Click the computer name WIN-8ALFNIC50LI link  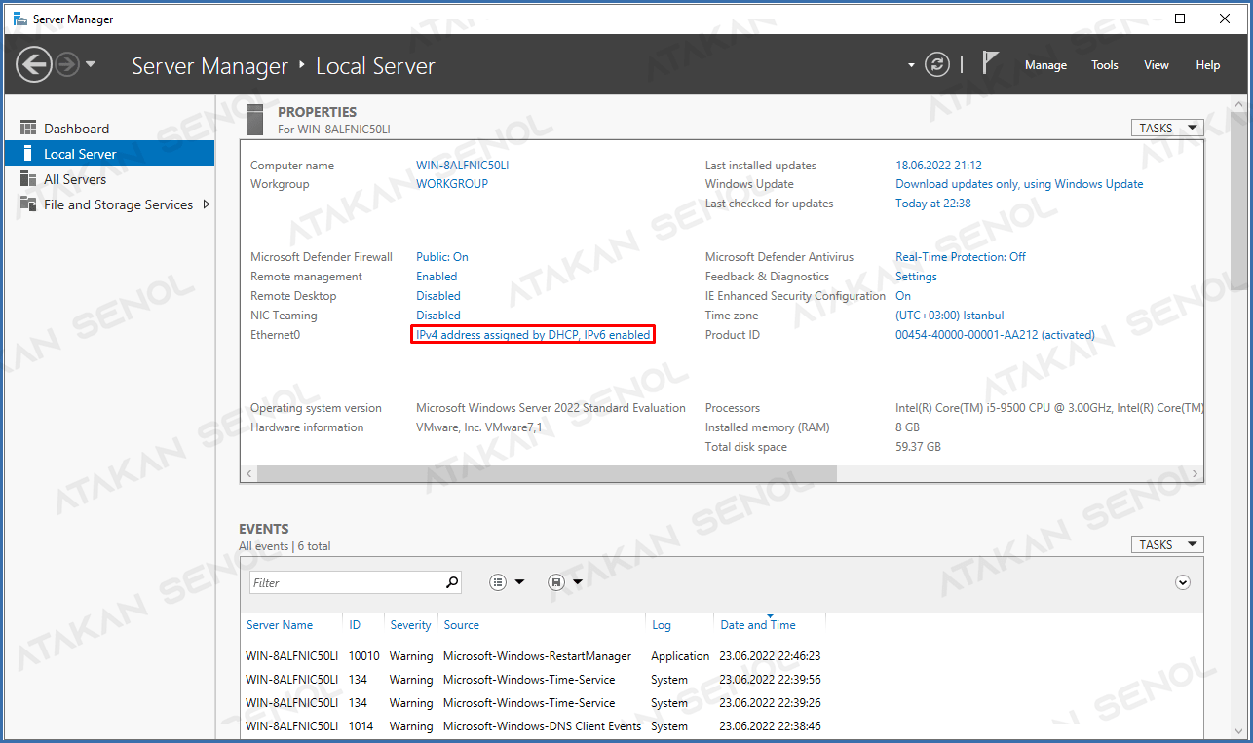(x=462, y=166)
